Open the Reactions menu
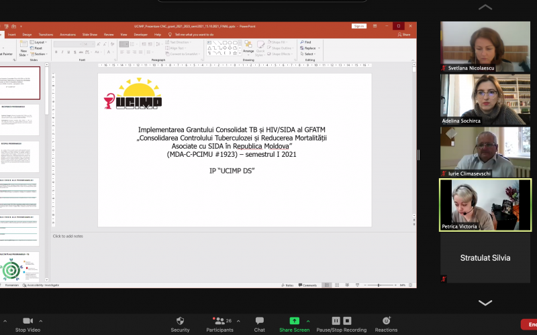This screenshot has height=335, width=537. (x=386, y=321)
